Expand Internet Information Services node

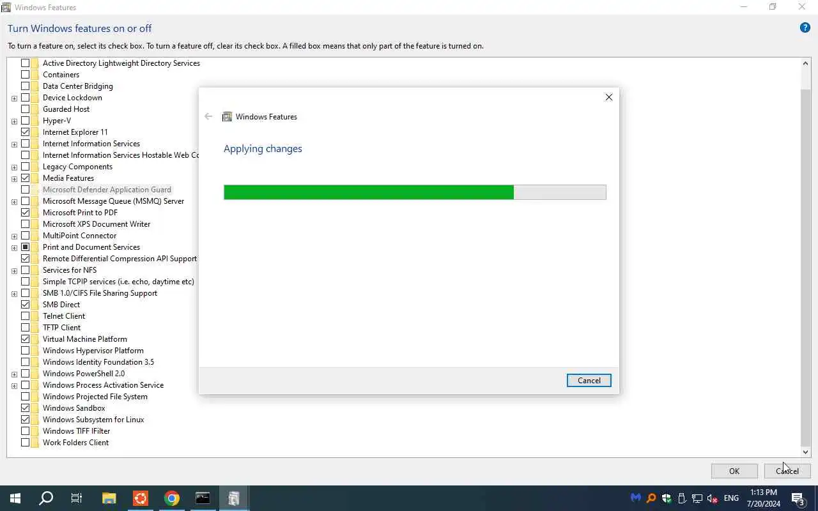(14, 144)
